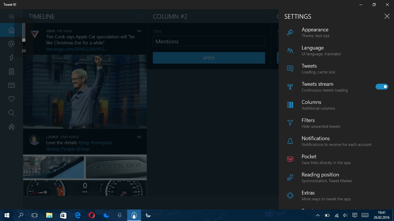The image size is (394, 221).
Task: Click the "SETTINGS" panel title
Action: (298, 16)
